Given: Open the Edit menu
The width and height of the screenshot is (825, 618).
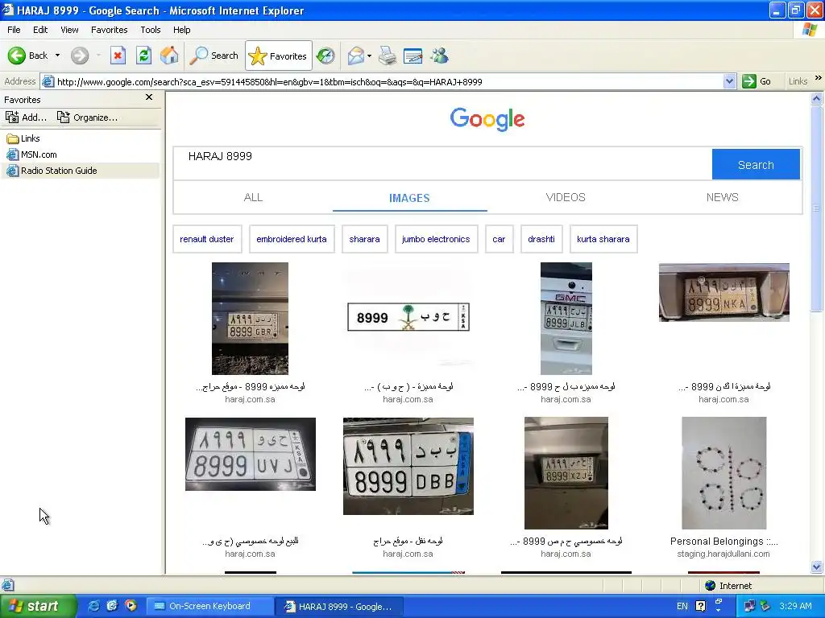Looking at the screenshot, I should point(40,30).
